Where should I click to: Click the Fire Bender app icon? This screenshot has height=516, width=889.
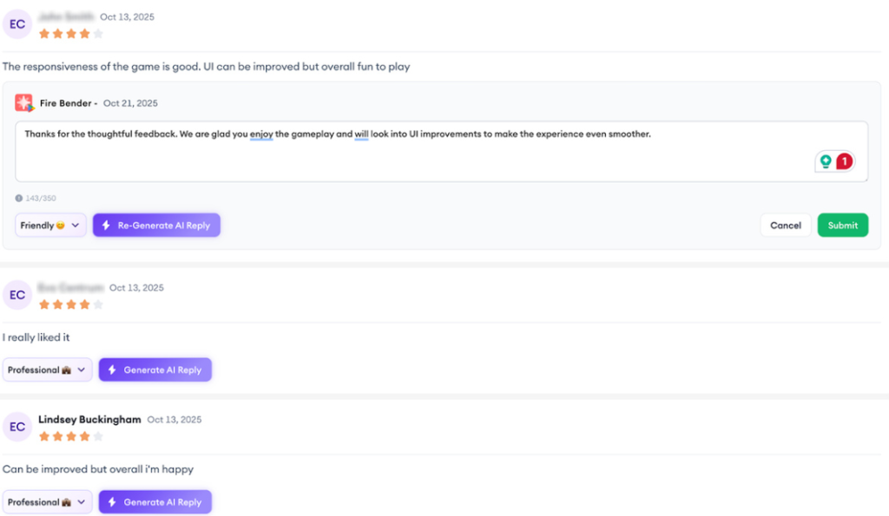(x=24, y=103)
